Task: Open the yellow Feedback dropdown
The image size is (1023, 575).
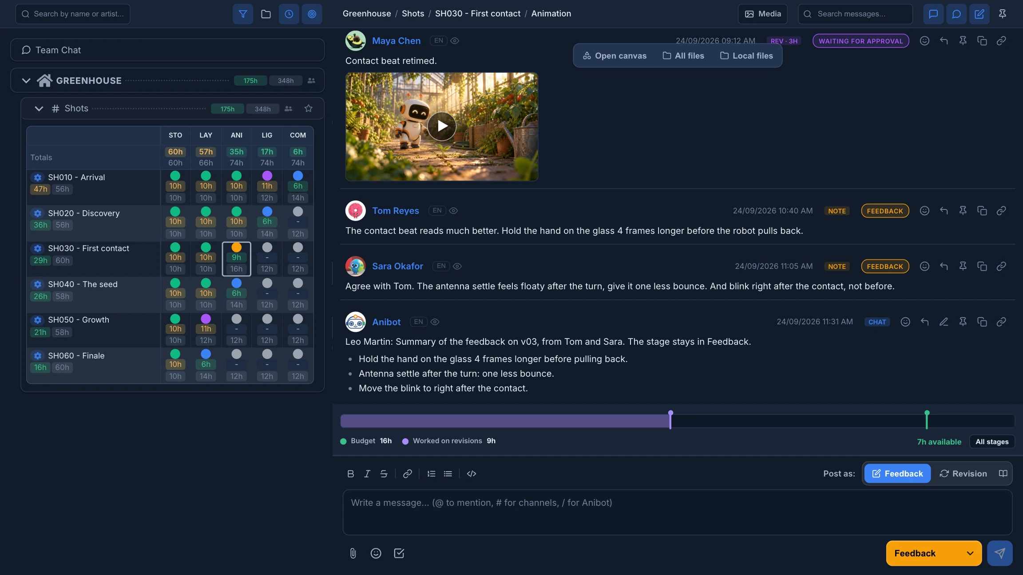Action: tap(934, 553)
